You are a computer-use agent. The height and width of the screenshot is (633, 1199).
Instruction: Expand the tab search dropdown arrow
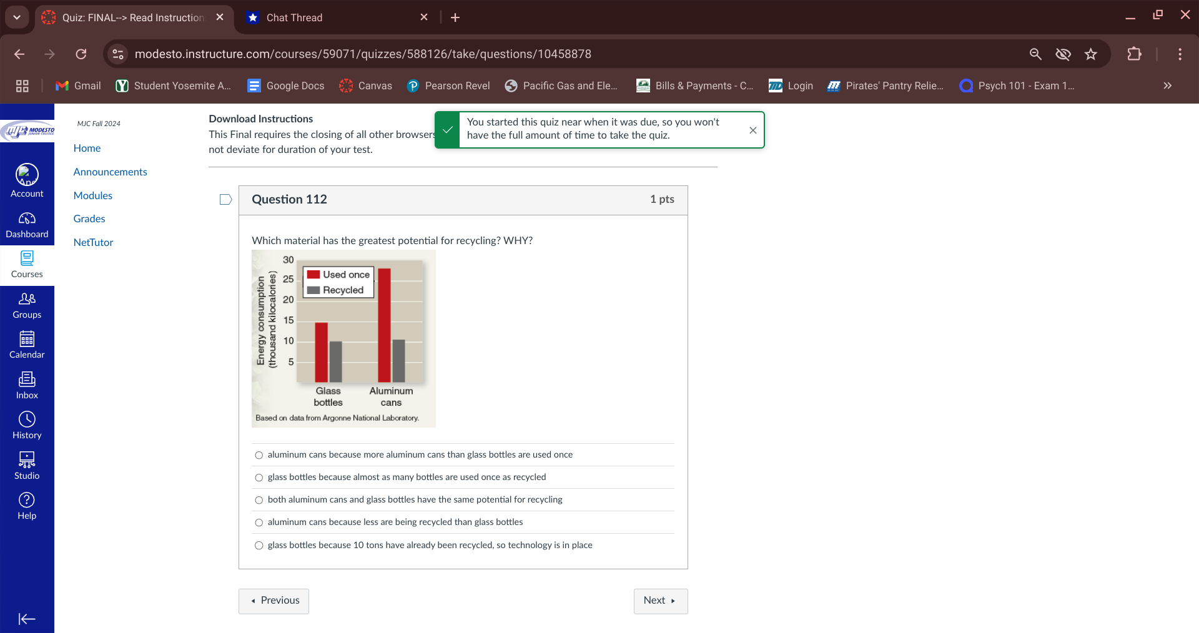(17, 17)
